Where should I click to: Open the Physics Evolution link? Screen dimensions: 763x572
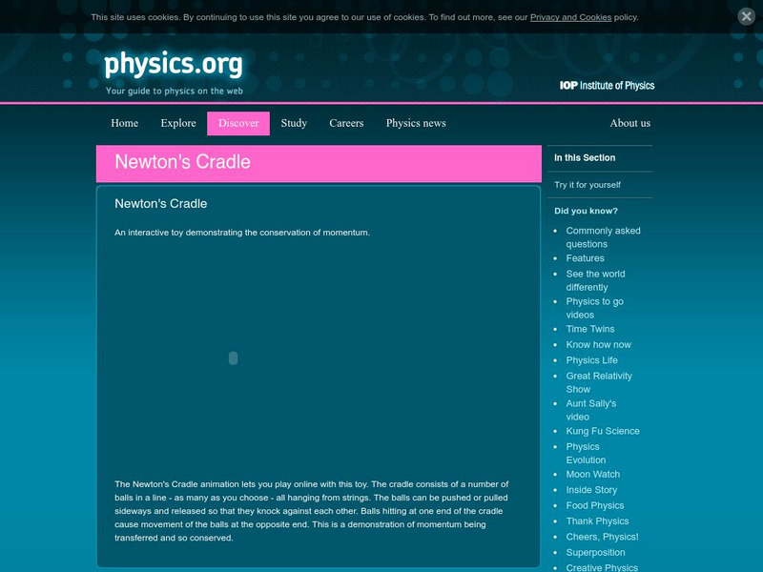586,454
